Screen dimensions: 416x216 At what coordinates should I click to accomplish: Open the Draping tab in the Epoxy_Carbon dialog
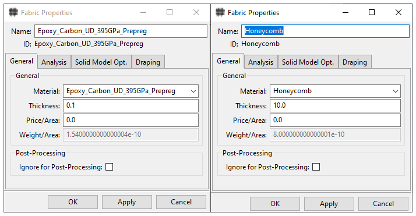148,62
